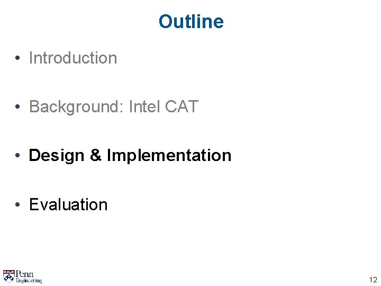
Task: Click the slide number 12
Action: [373, 280]
